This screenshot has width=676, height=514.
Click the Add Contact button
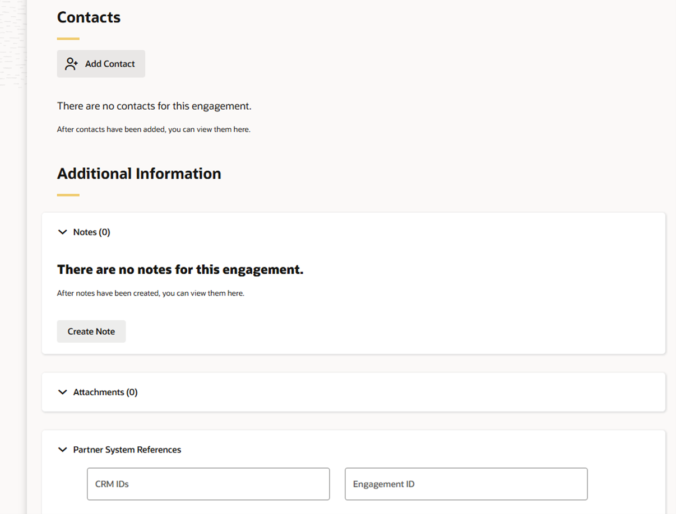click(x=101, y=64)
